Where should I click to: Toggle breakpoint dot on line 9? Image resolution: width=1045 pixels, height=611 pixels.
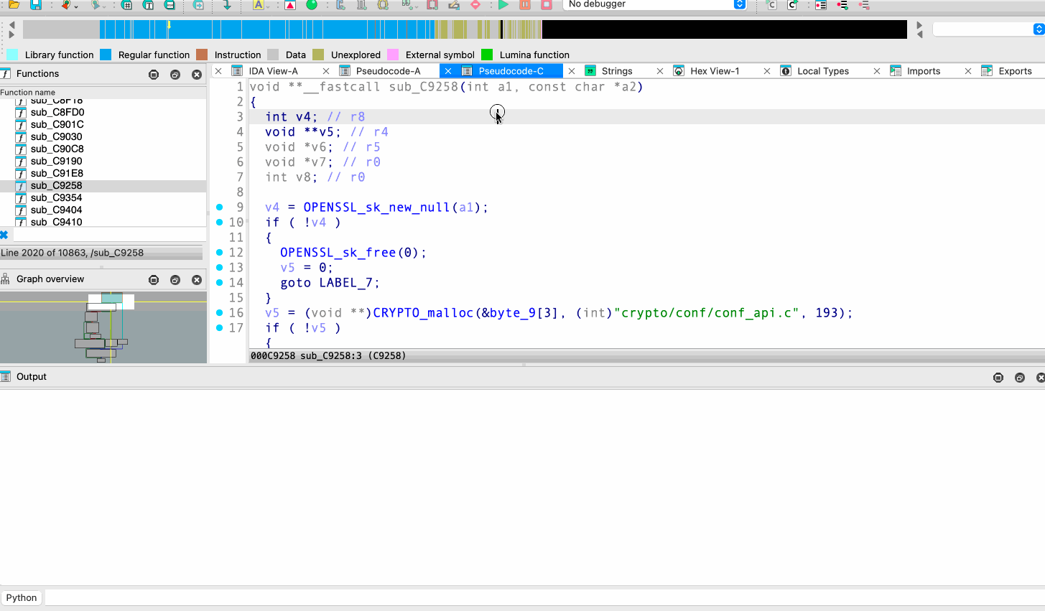[220, 207]
